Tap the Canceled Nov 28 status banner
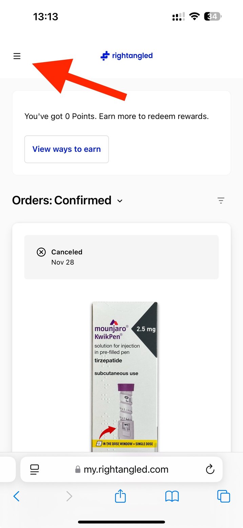The height and width of the screenshot is (528, 243). 121,257
